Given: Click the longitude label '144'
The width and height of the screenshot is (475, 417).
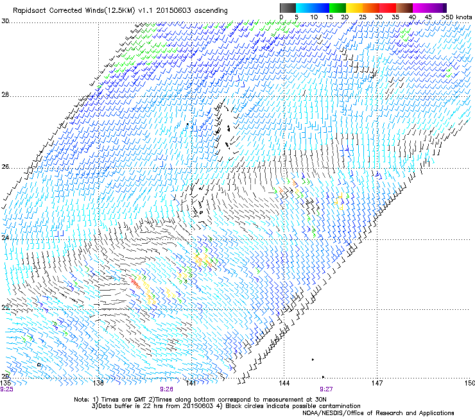Looking at the screenshot, I should (284, 383).
